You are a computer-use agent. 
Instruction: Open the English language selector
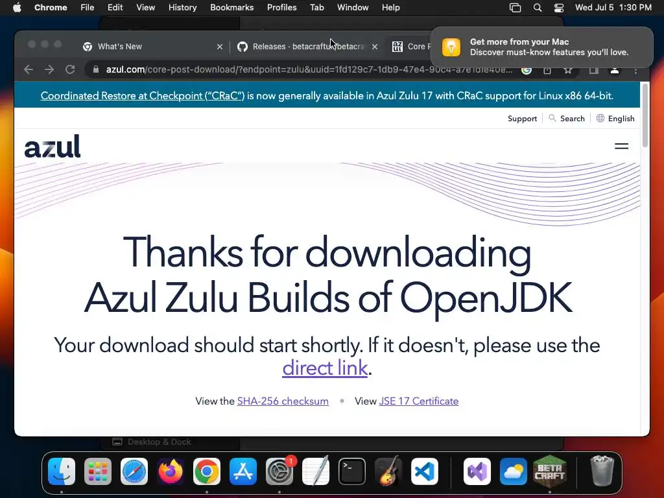pos(615,119)
